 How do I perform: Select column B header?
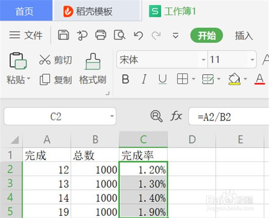95,140
